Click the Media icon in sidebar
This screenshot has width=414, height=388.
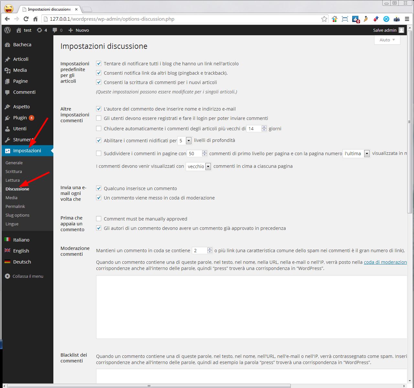8,70
